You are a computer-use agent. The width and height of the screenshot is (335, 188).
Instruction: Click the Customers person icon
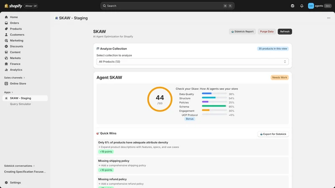(6, 35)
